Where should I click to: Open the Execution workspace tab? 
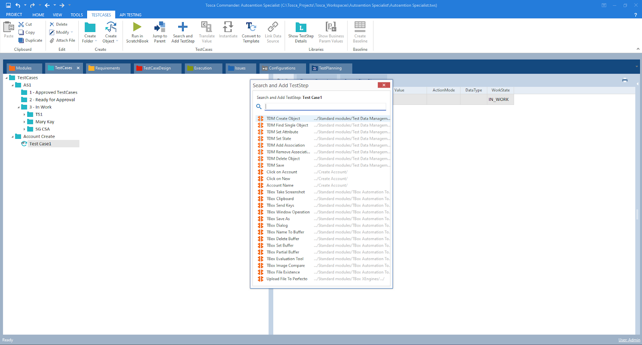[203, 68]
